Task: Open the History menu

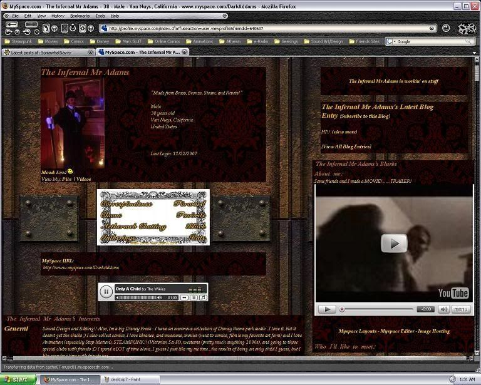Action: tap(58, 16)
